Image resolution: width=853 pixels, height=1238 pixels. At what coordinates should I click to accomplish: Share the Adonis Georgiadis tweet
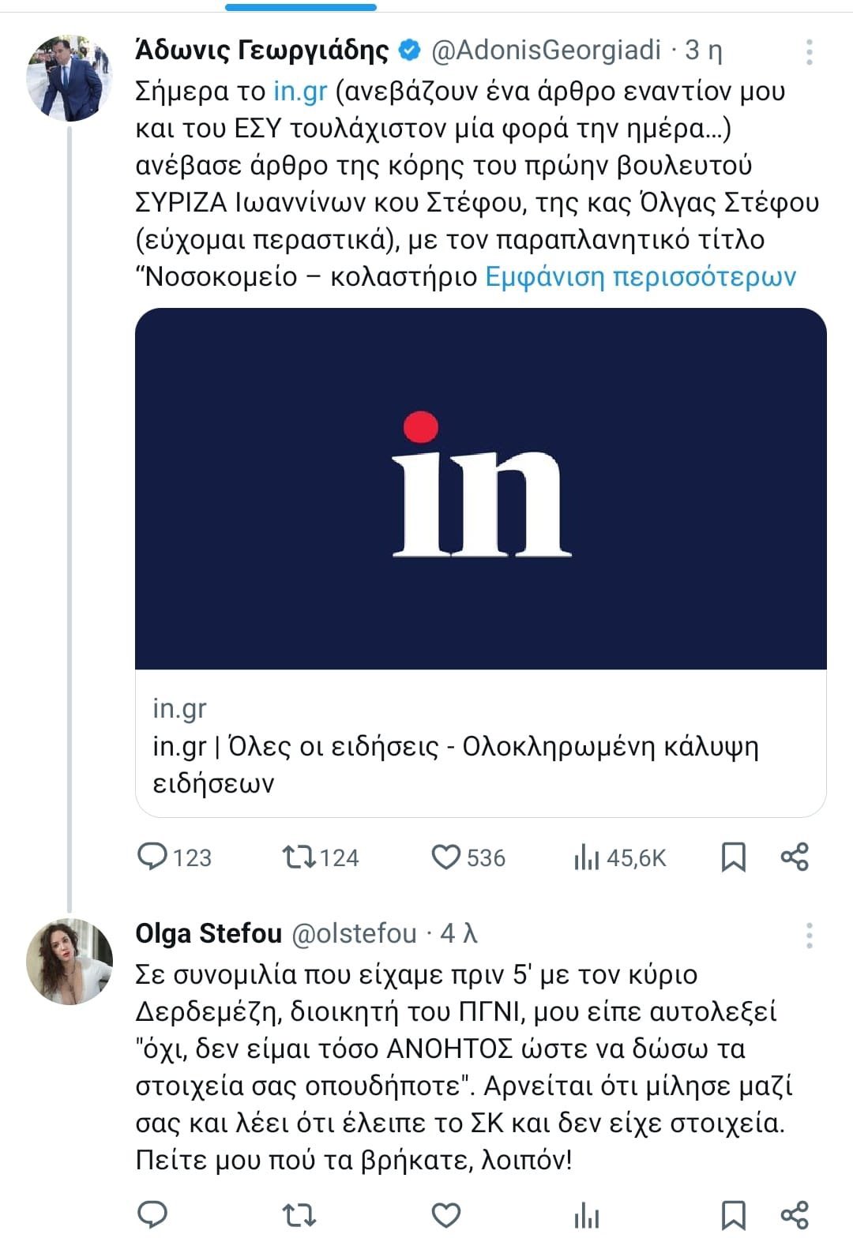(795, 857)
